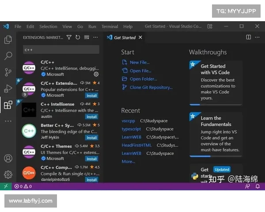Focus the extensions search box with c++
The image size is (265, 212).
pyautogui.click(x=61, y=50)
